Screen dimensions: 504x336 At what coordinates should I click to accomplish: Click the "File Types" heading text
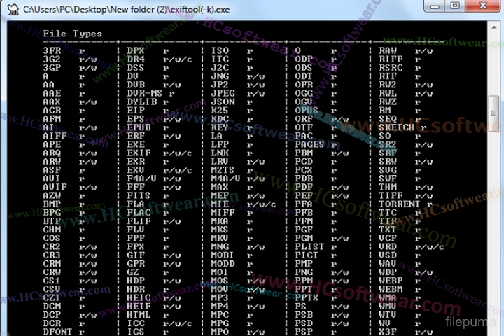(72, 34)
